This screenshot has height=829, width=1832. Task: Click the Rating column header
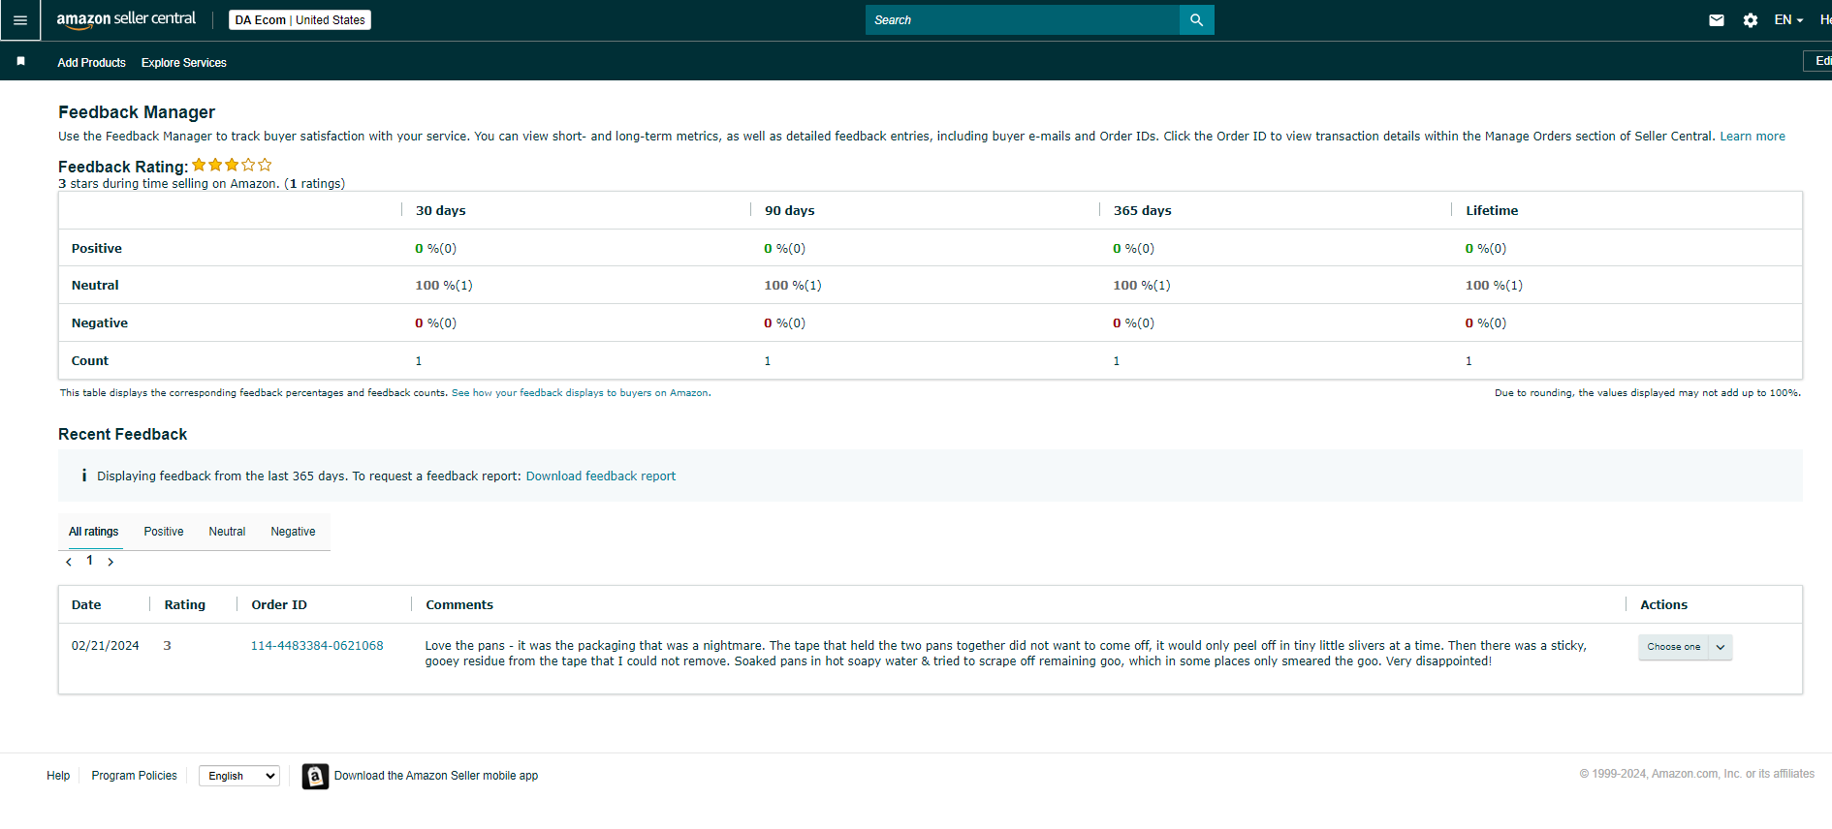coord(185,605)
